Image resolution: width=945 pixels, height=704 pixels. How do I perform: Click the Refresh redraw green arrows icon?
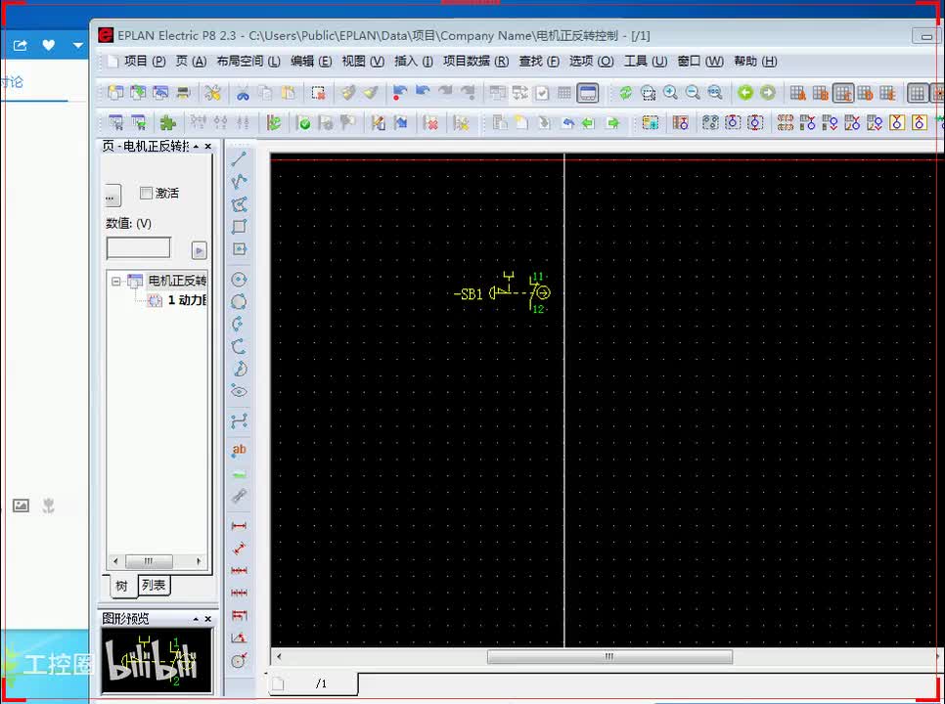625,93
